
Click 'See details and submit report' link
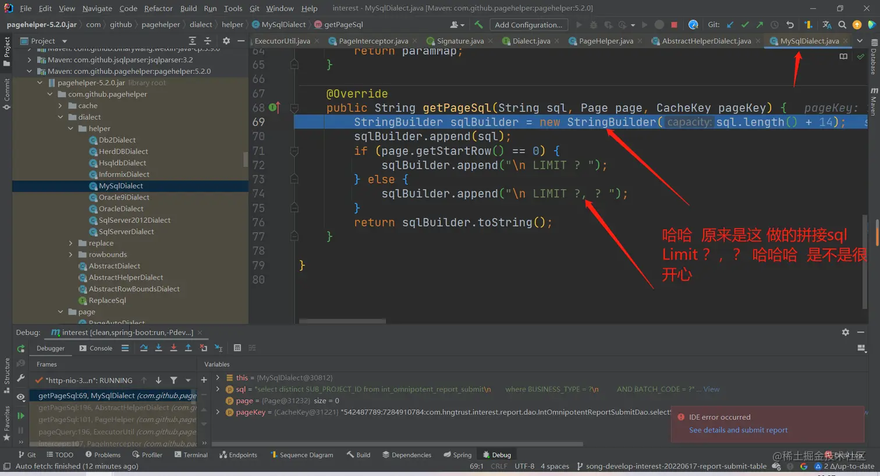pos(738,430)
